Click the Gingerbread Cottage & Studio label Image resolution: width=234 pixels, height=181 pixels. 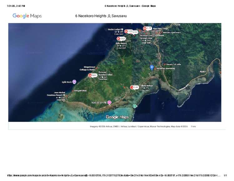coord(87,68)
